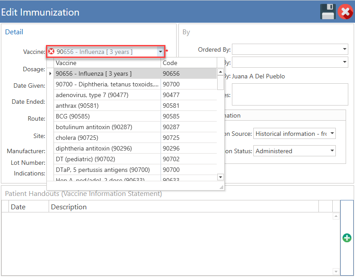Click the up arrow of the vaccine list scrollbar
This screenshot has height=277, width=355.
[x=220, y=72]
